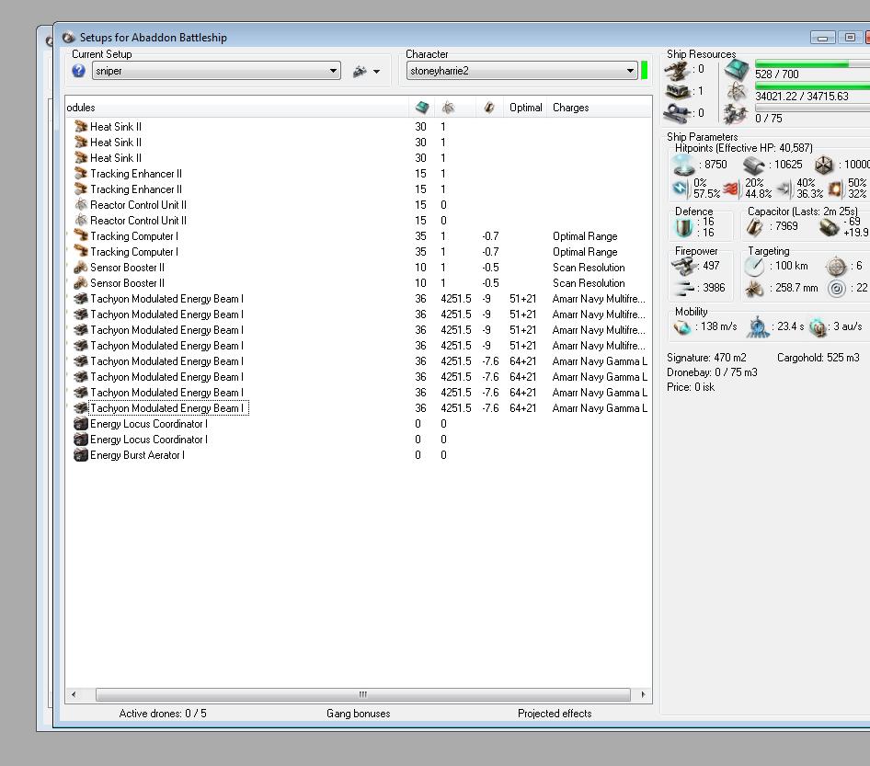Click the green status indicator beside Character dropdown
The width and height of the screenshot is (870, 766).
[x=644, y=71]
